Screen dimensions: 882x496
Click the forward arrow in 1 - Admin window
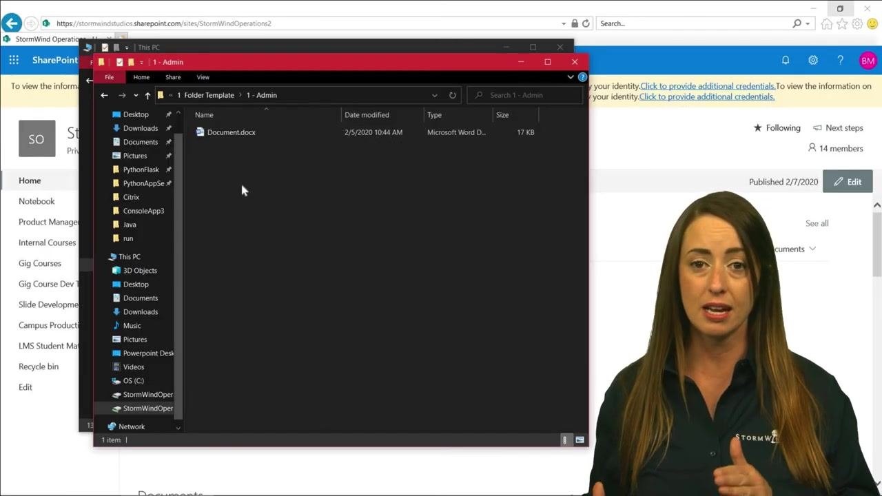click(x=122, y=95)
